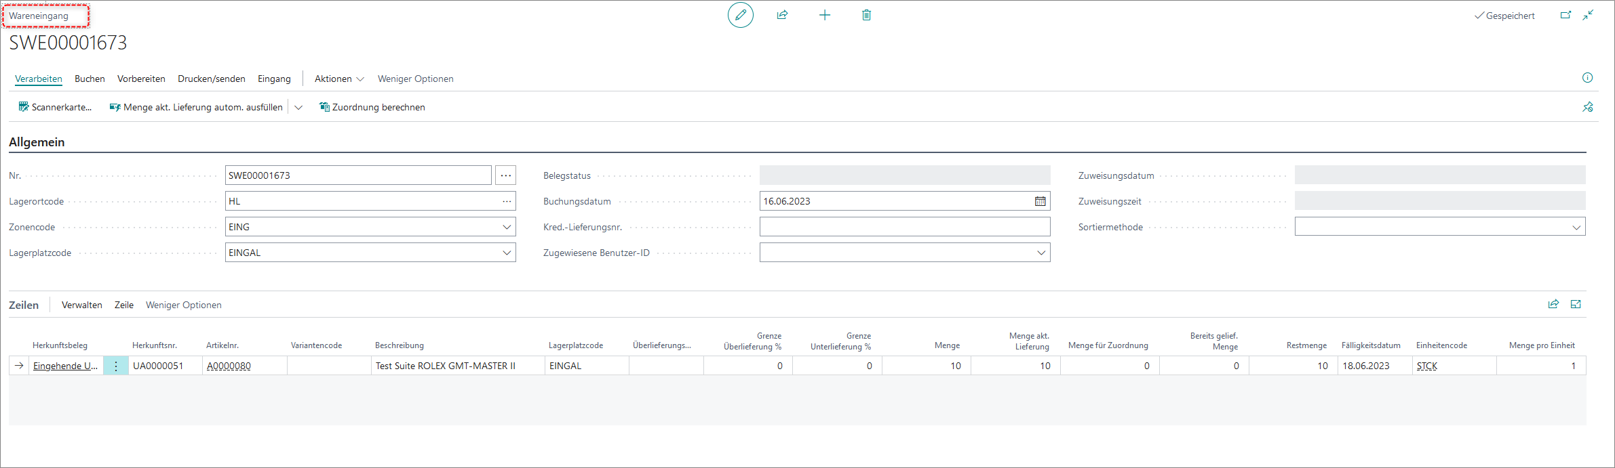The height and width of the screenshot is (468, 1615).
Task: Expand the Zeilen section to full view
Action: [1576, 304]
